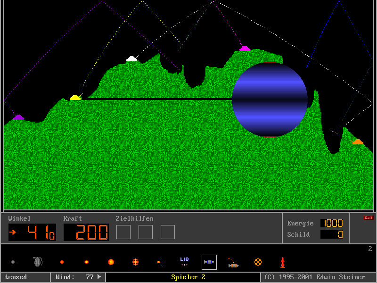Click the Winkel angle display
The height and width of the screenshot is (283, 377).
(32, 232)
